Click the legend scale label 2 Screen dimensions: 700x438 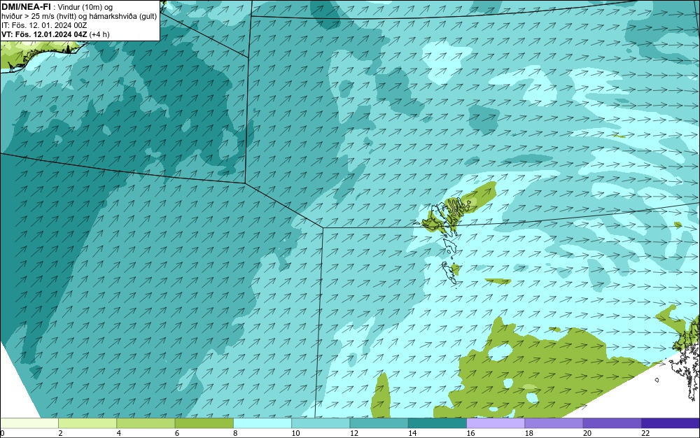60,433
